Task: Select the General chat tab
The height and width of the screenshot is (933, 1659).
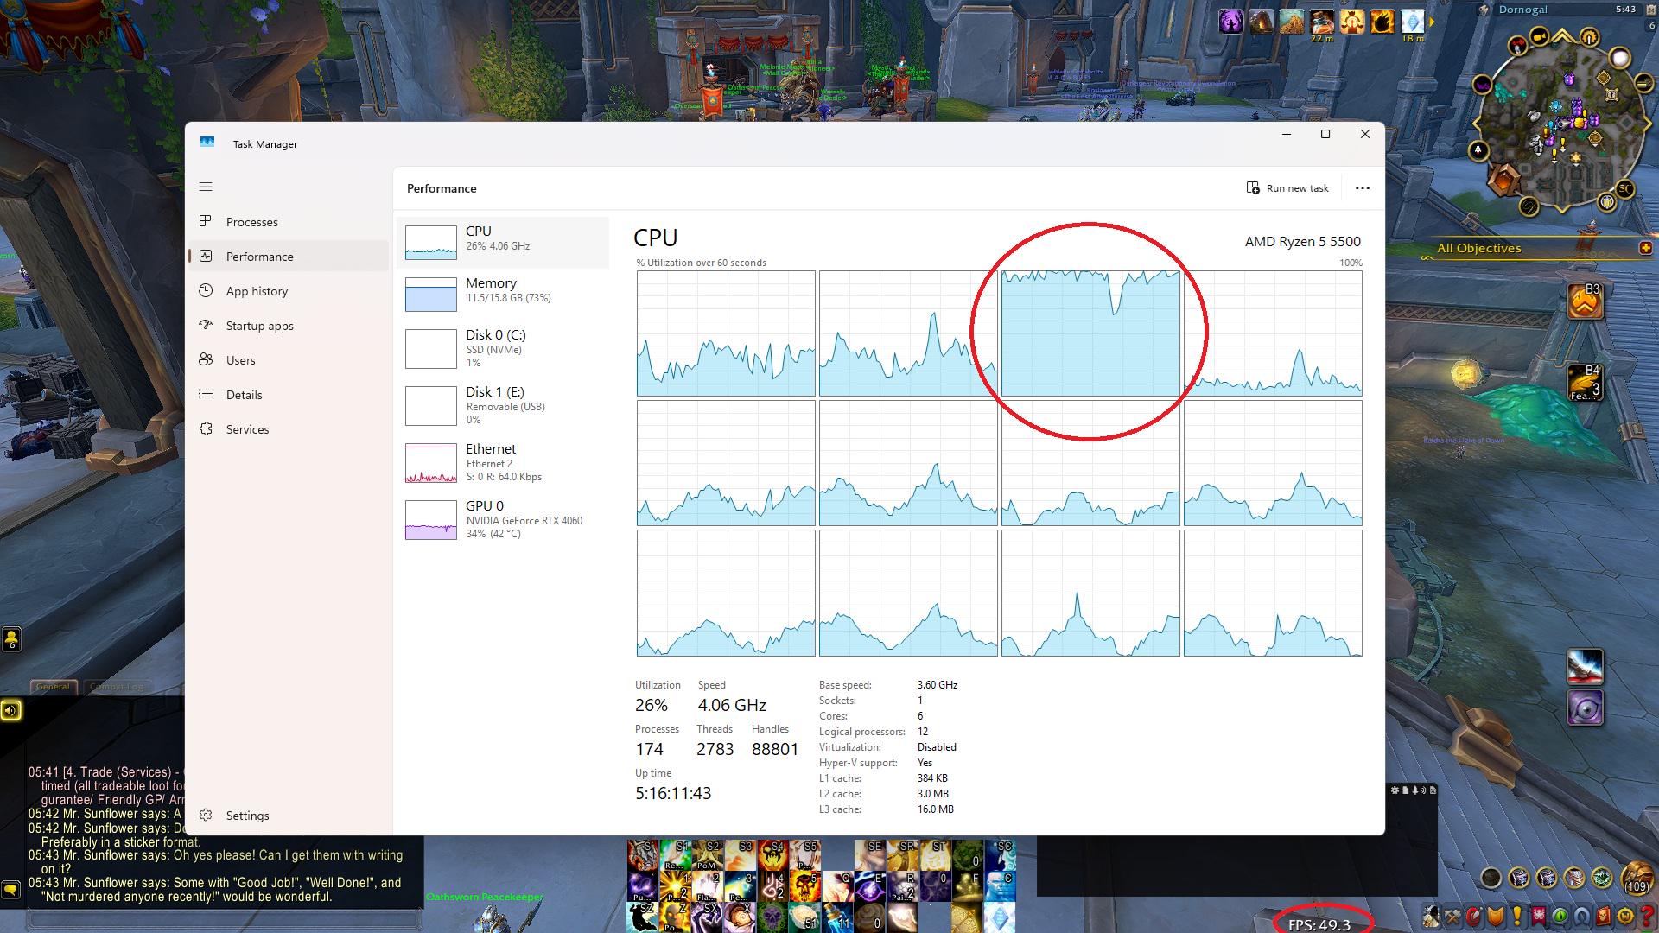Action: [x=53, y=687]
